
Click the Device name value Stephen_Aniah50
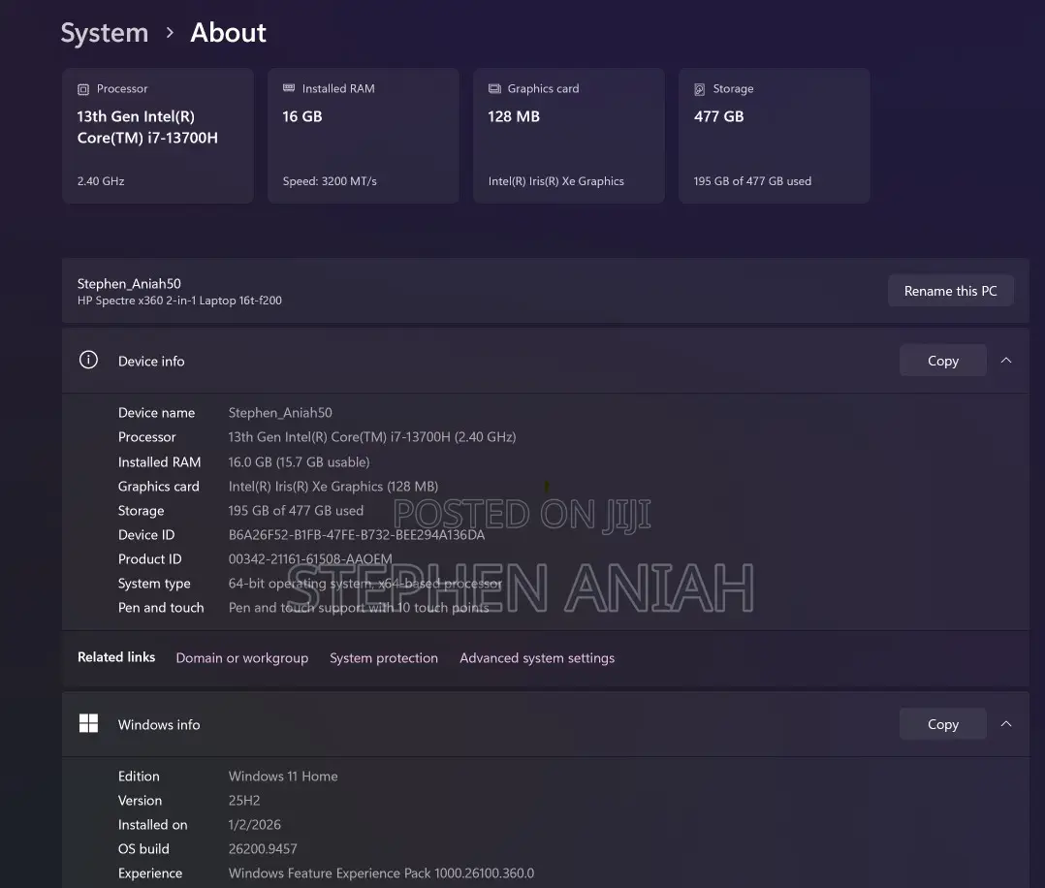click(x=280, y=413)
